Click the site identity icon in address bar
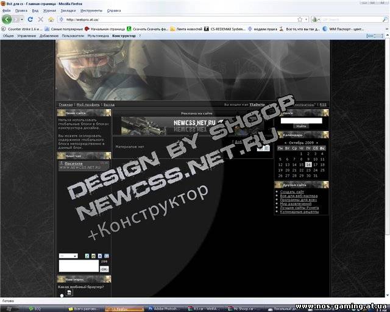The height and width of the screenshot is (312, 390). [x=61, y=19]
